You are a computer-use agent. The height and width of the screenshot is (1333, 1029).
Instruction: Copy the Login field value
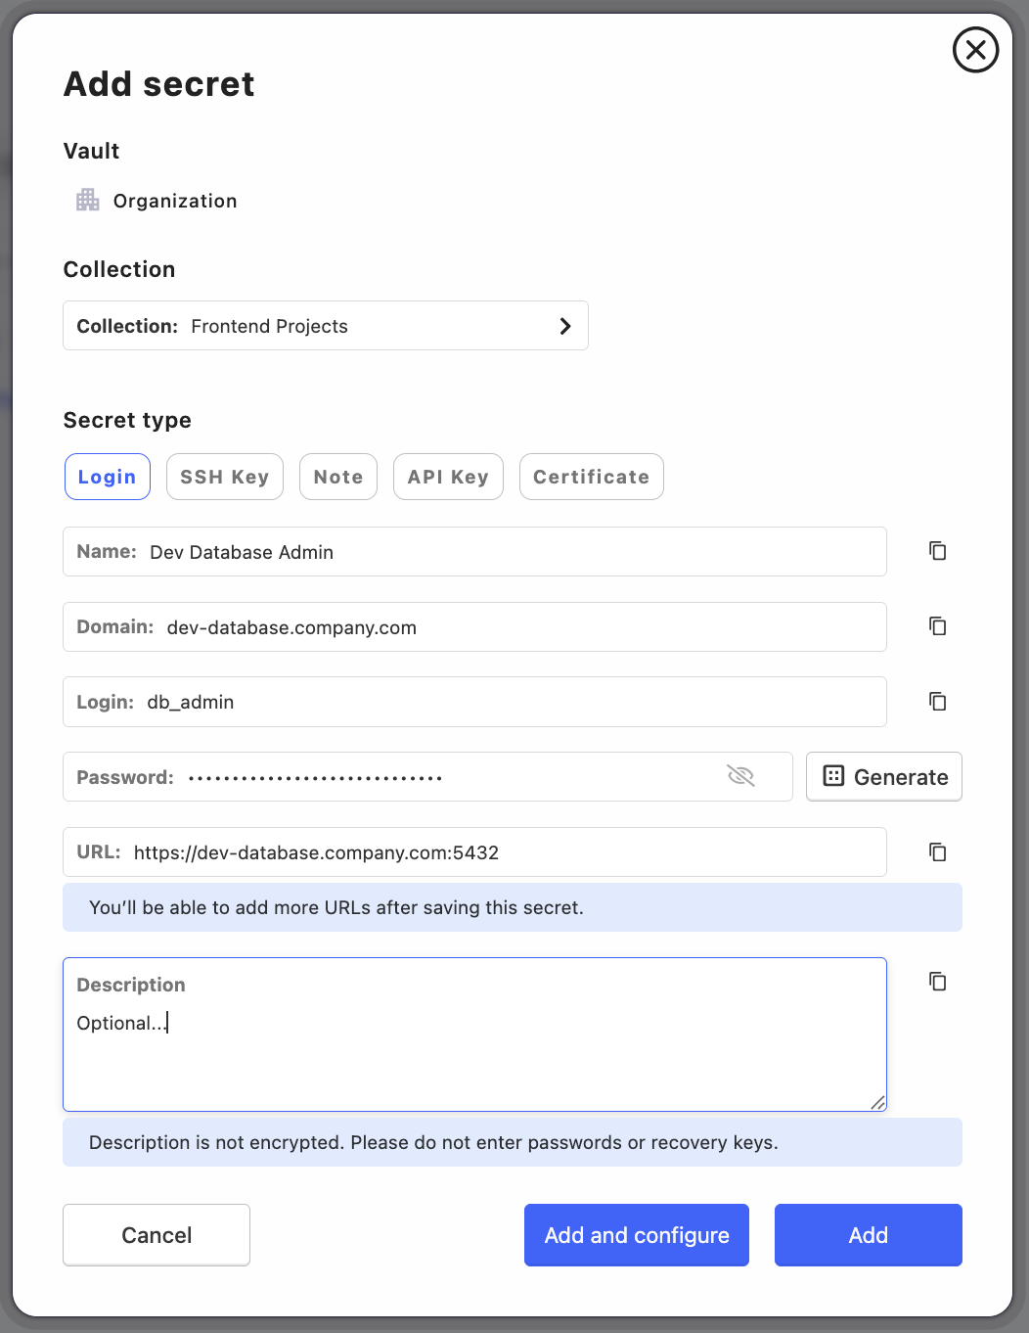(x=937, y=702)
